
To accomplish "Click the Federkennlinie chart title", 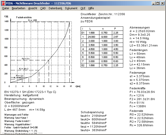I will (24, 17).
